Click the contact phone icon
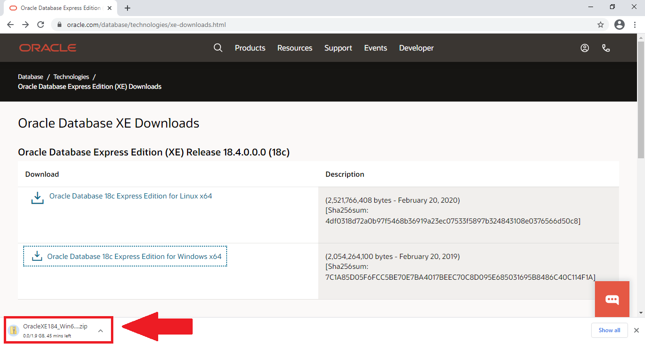Screen dimensions: 645x344 [606, 48]
